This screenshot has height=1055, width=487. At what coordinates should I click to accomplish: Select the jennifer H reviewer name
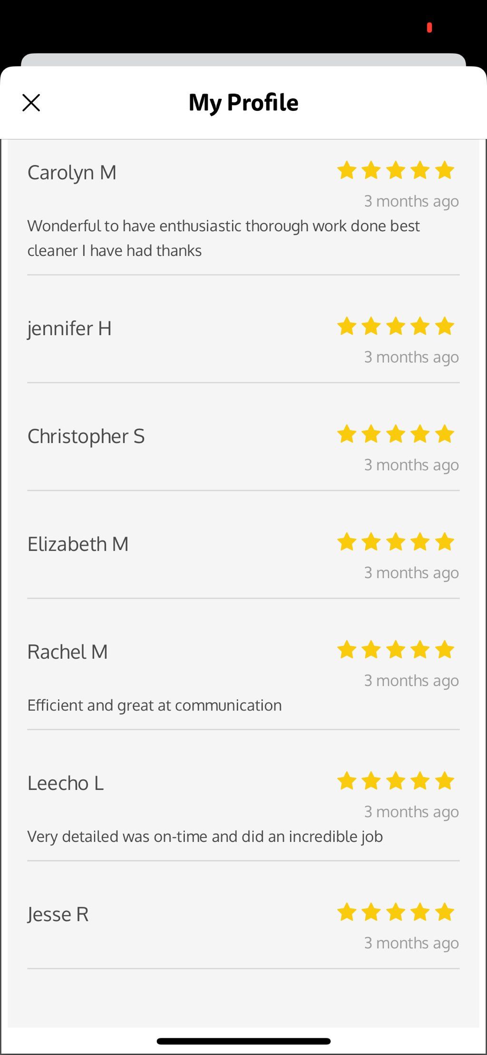(x=69, y=328)
